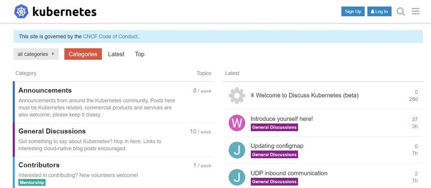This screenshot has width=431, height=188.
Task: Click the 10 / week topics count
Action: (201, 132)
